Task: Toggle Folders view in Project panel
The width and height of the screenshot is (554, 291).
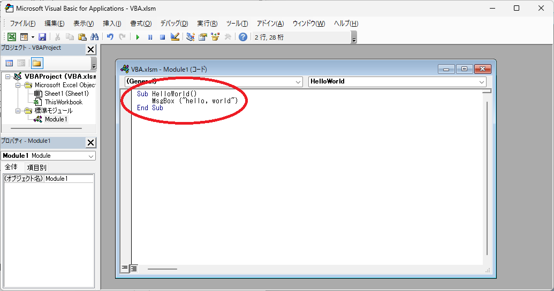Action: click(37, 63)
